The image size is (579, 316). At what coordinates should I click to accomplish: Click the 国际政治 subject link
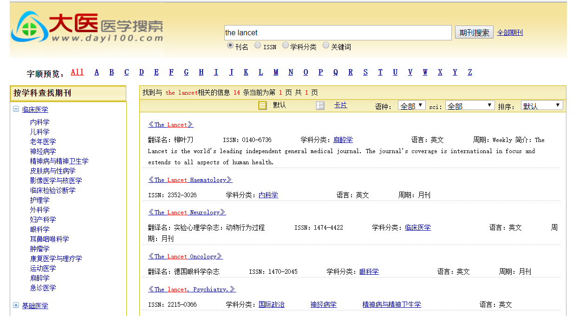tap(272, 304)
